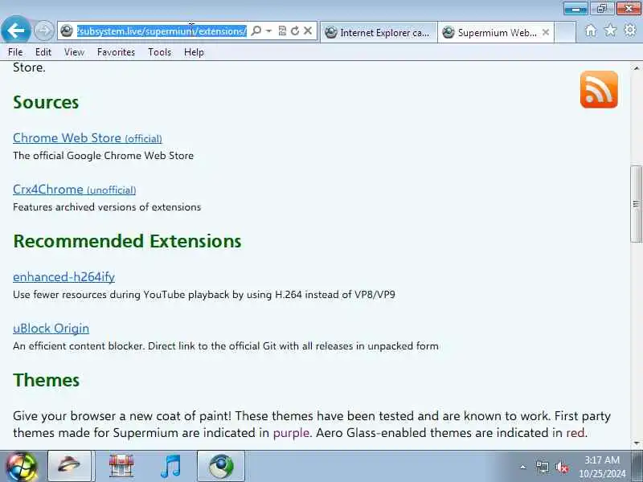
Task: Open the first pinned taskbar app icon
Action: 69,466
